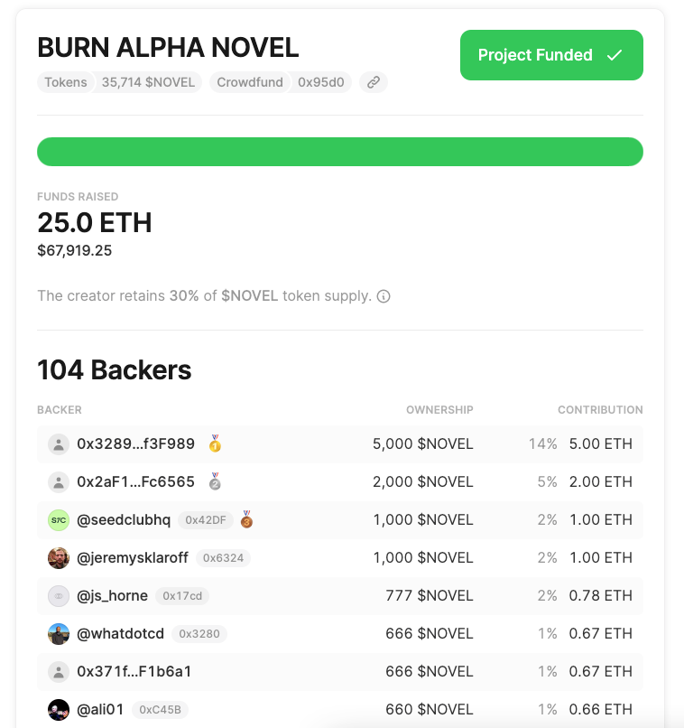Click whatdotcd's profile picture
Image resolution: width=684 pixels, height=728 pixels.
tap(59, 634)
